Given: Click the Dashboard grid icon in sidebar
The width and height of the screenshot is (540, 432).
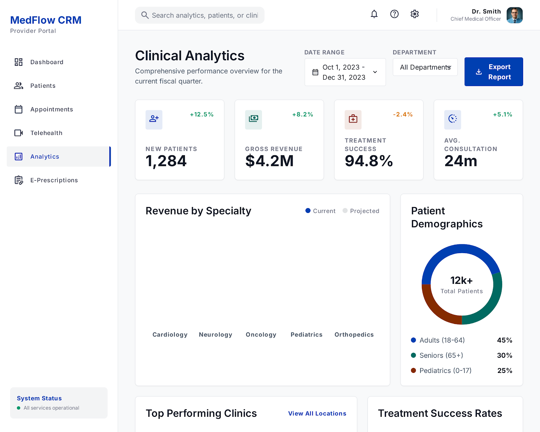Looking at the screenshot, I should [19, 62].
